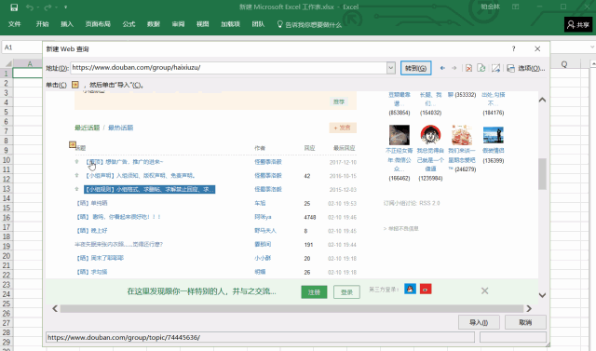
Task: Click the date 2017-12-10
Action: coord(343,162)
